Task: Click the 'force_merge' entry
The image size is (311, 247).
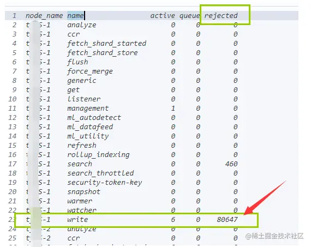Action: click(x=90, y=71)
